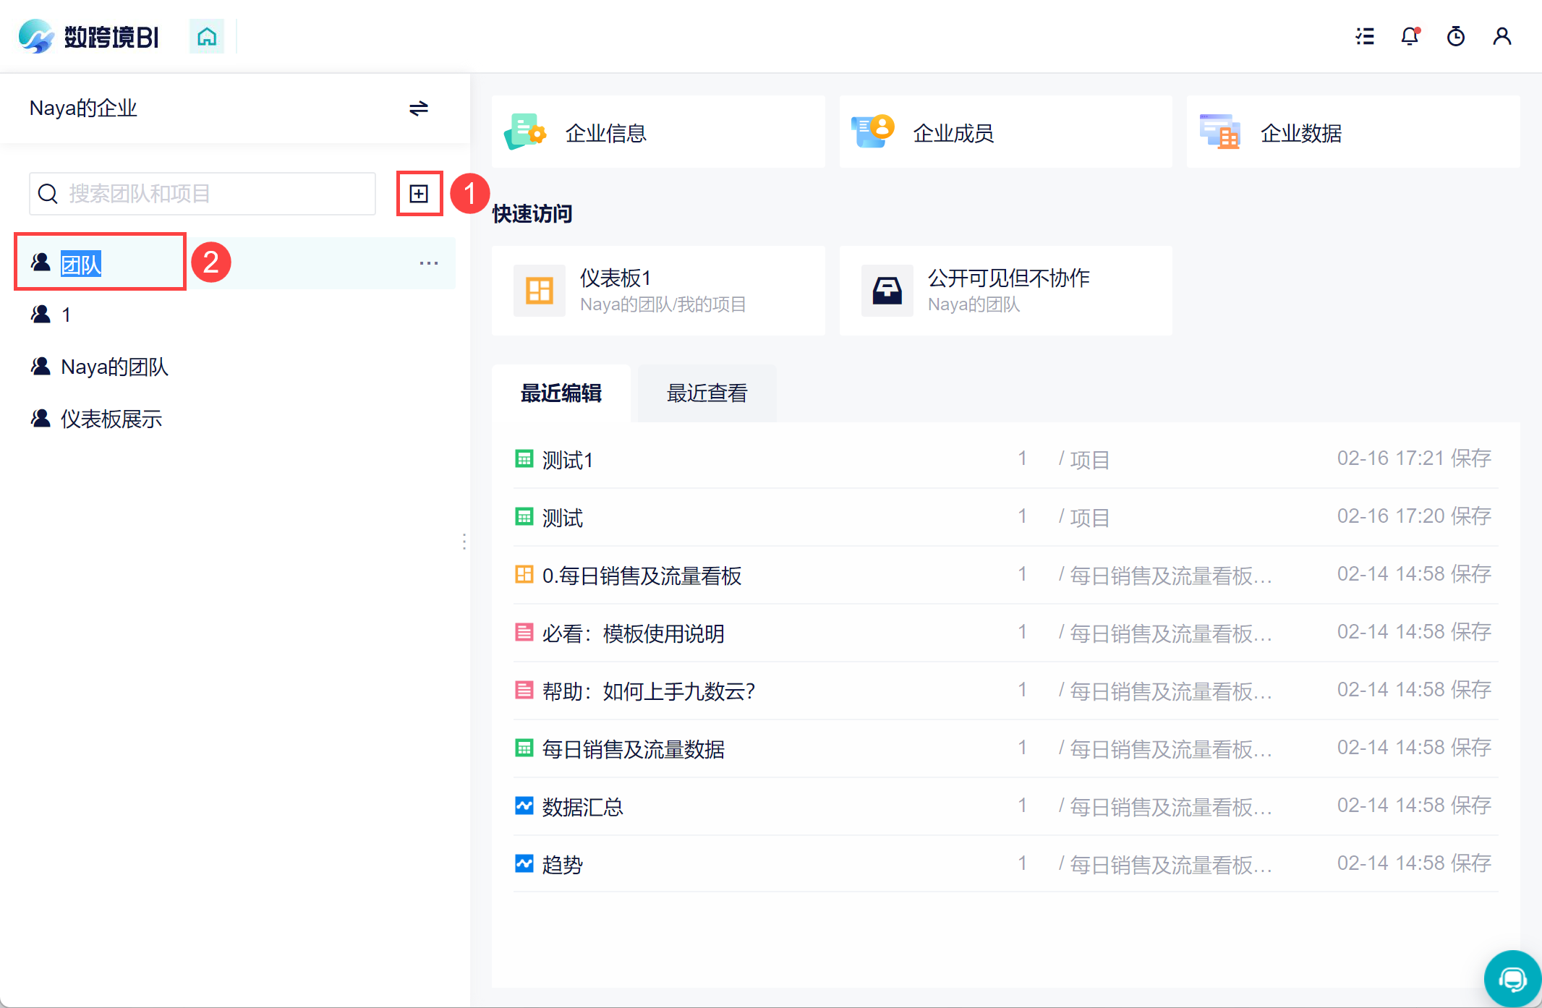
Task: Select the 仪表板展示 team in sidebar
Action: point(111,419)
